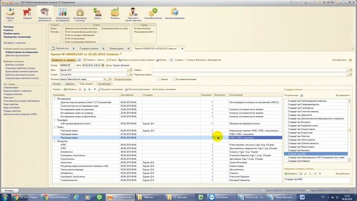Open Internet Explorer from the taskbar
This screenshot has width=357, height=201.
[x=76, y=197]
